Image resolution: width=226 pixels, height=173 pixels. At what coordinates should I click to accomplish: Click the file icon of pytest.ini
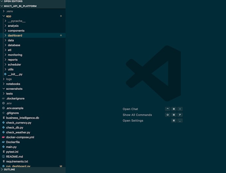pos(4,152)
